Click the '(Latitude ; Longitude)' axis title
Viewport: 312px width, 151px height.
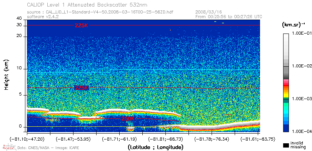click(155, 148)
